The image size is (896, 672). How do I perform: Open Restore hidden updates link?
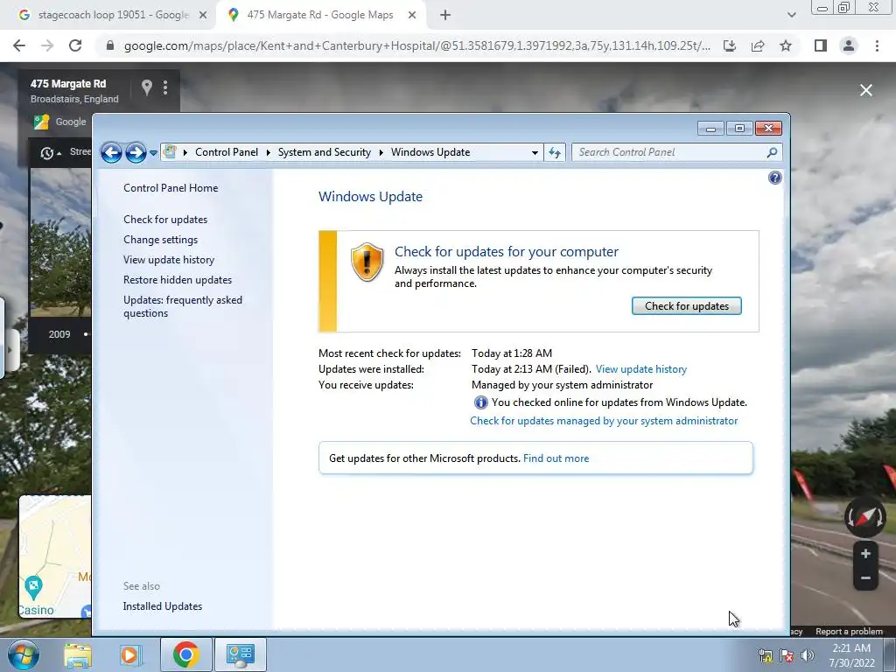point(177,280)
